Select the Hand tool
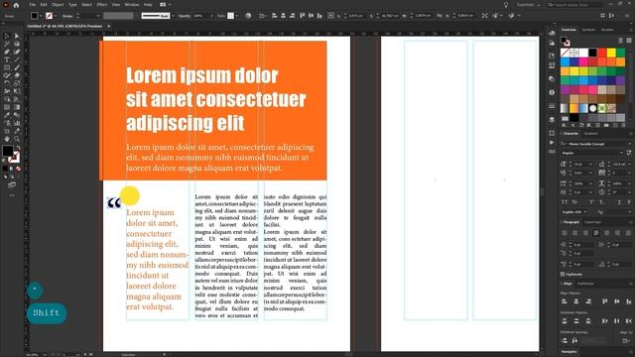This screenshot has height=357, width=635. (x=7, y=139)
